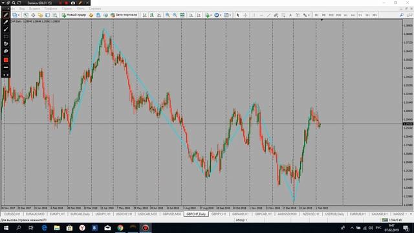Switch chart to bar chart mode
Image resolution: width=414 pixels, height=233 pixels.
point(144,15)
